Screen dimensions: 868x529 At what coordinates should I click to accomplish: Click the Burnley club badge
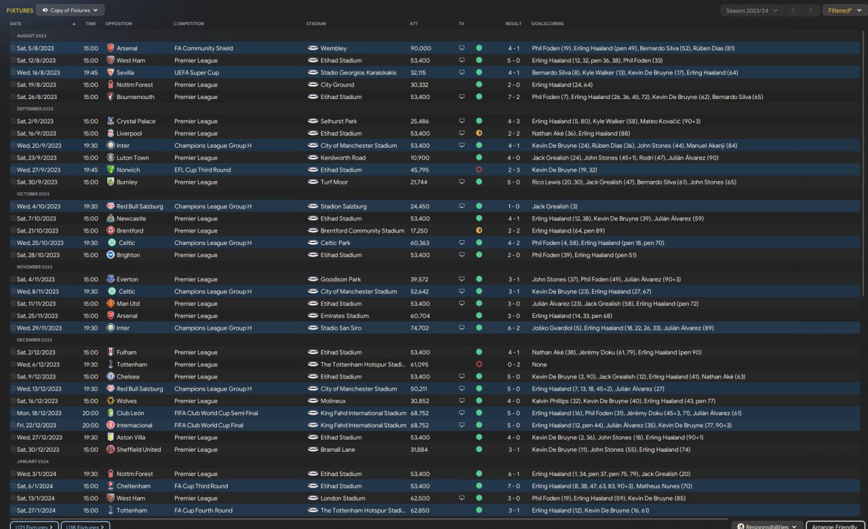click(111, 182)
